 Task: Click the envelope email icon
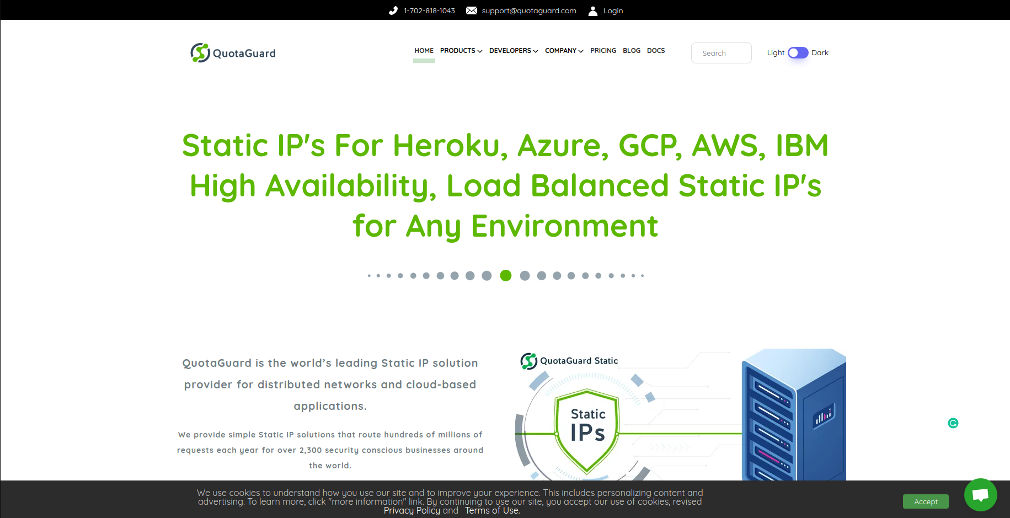pos(472,10)
